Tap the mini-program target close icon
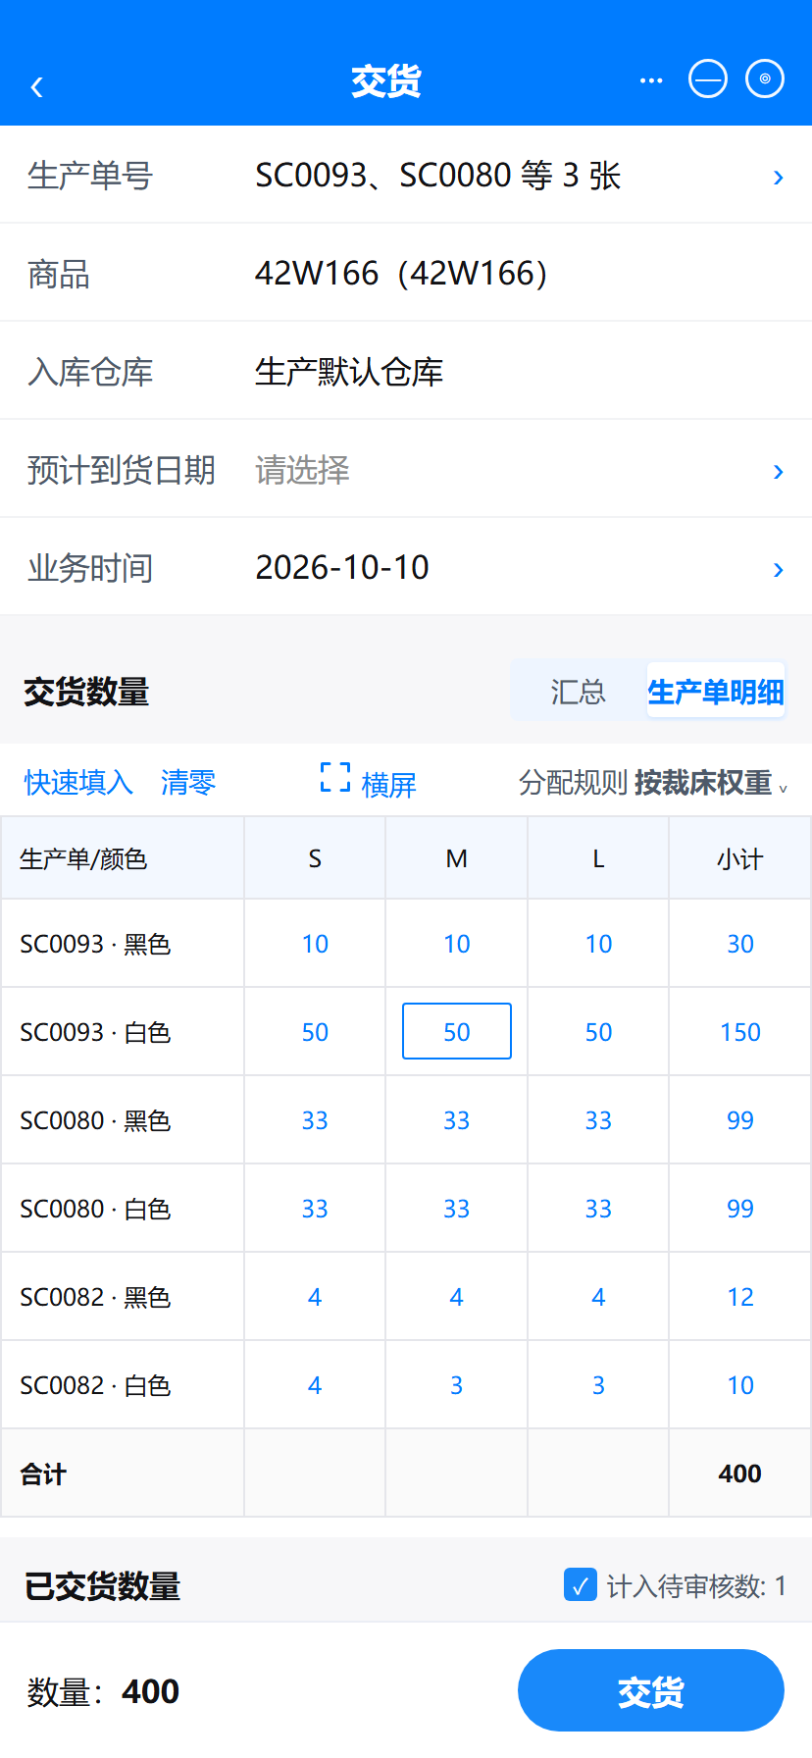 pos(765,78)
